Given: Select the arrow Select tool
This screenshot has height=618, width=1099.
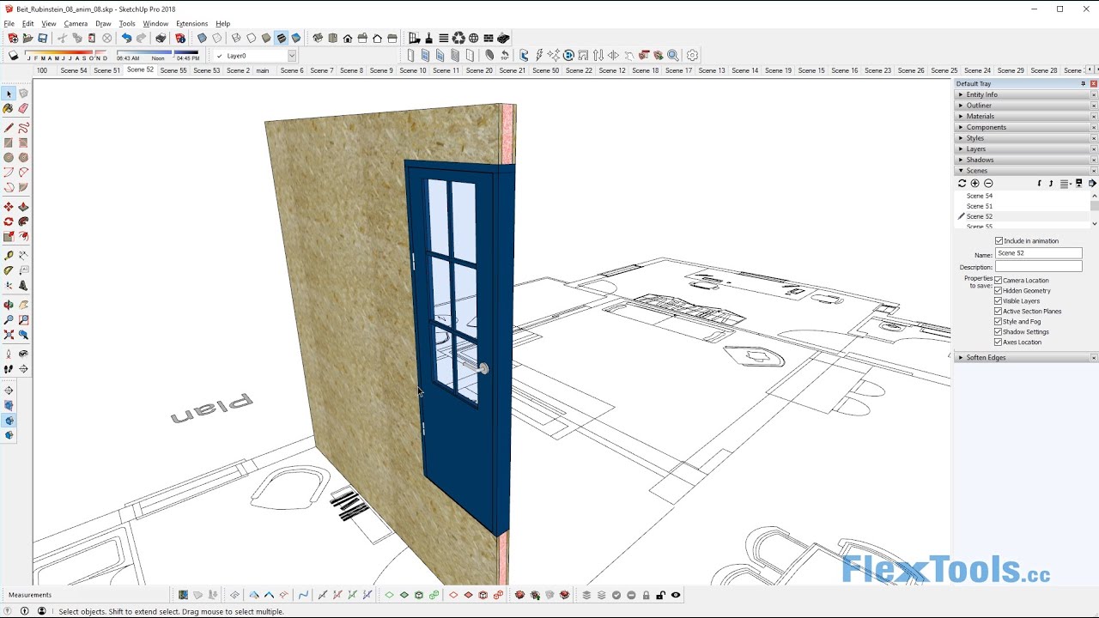Looking at the screenshot, I should coord(9,93).
